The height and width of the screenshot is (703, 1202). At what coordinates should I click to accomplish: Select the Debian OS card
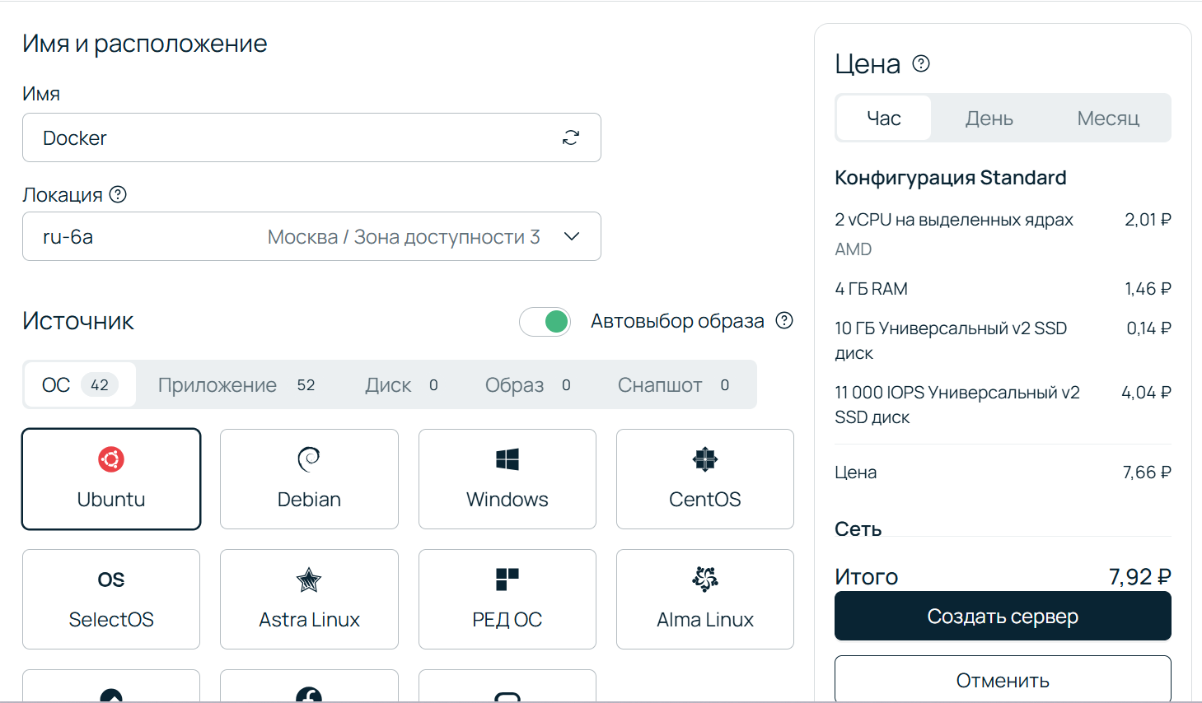(309, 479)
